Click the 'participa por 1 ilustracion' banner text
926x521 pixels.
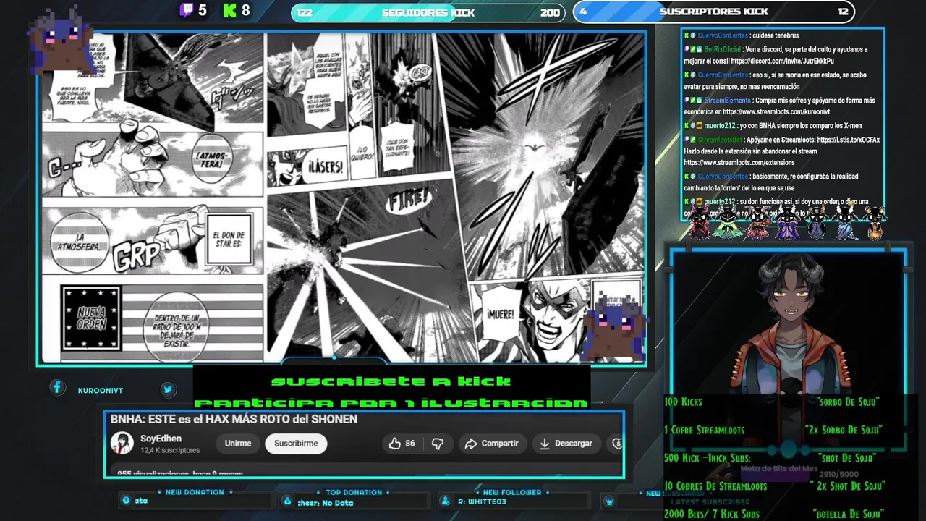(391, 402)
